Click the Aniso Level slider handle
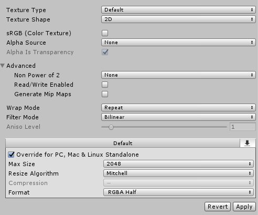258x215 pixels. (111, 127)
